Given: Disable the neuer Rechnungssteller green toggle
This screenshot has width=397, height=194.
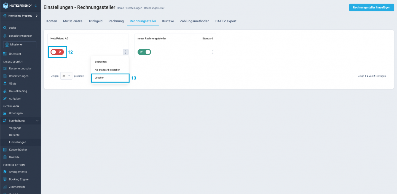Looking at the screenshot, I should tap(144, 52).
